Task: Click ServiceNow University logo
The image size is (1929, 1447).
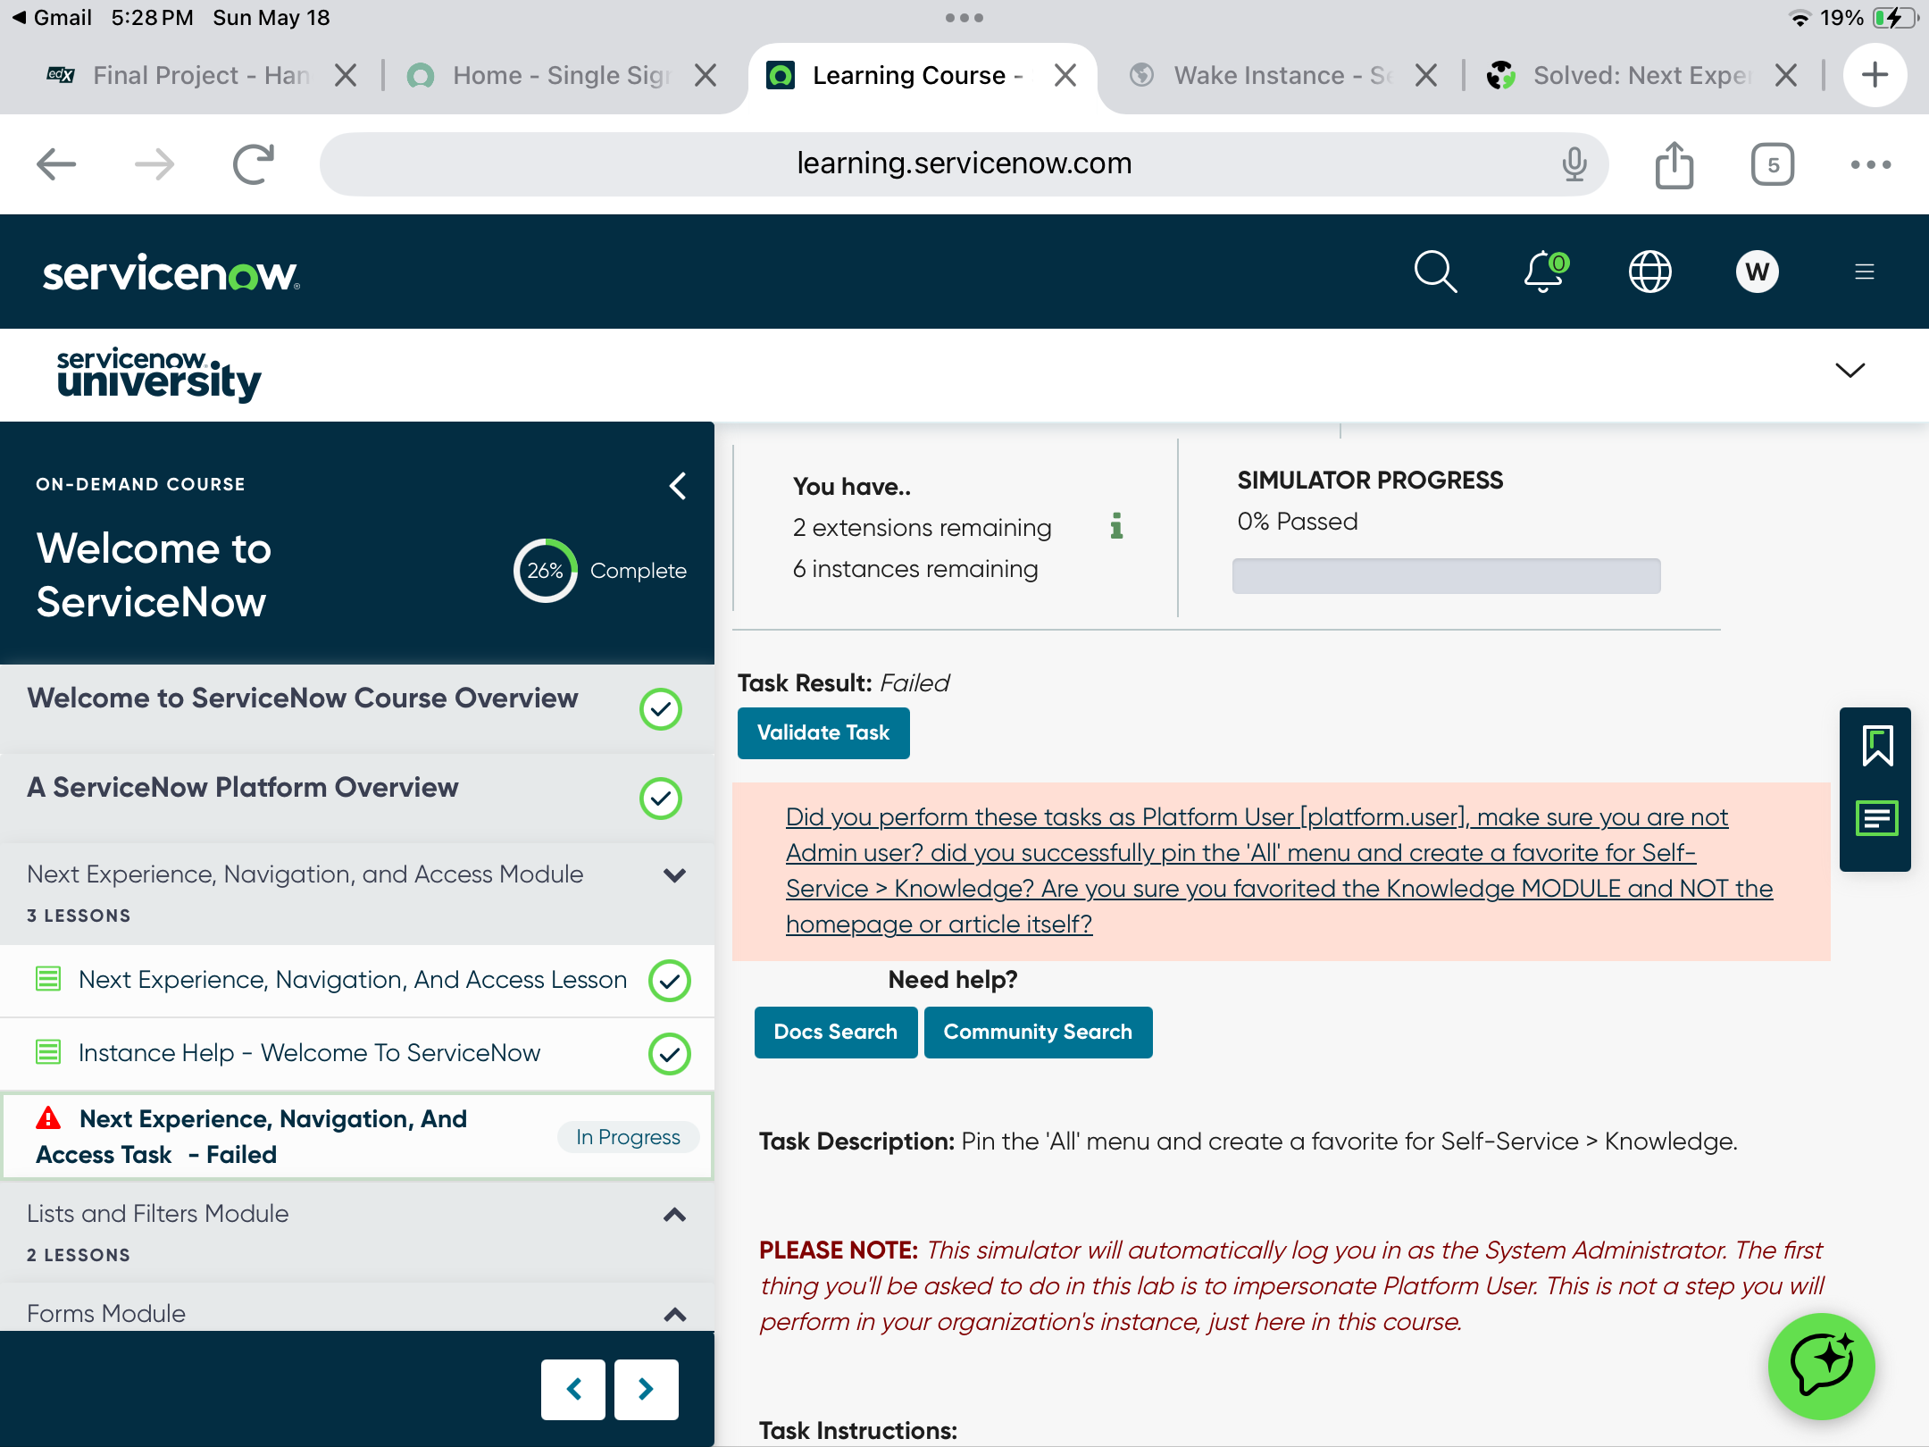Action: 159,375
